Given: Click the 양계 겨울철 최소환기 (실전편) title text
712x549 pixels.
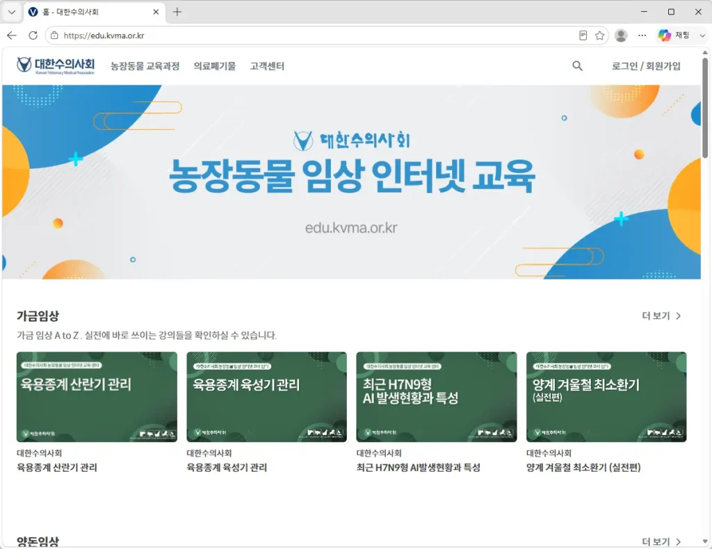Looking at the screenshot, I should (x=583, y=467).
